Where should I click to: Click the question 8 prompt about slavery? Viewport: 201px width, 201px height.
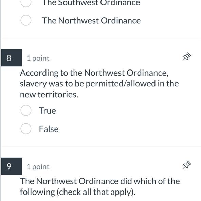tap(99, 84)
